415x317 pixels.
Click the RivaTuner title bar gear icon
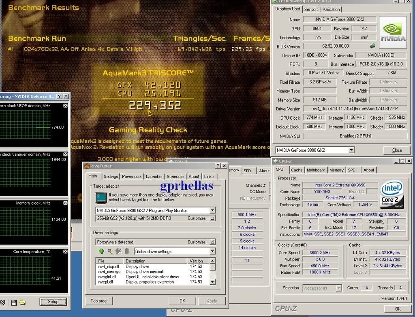87,166
